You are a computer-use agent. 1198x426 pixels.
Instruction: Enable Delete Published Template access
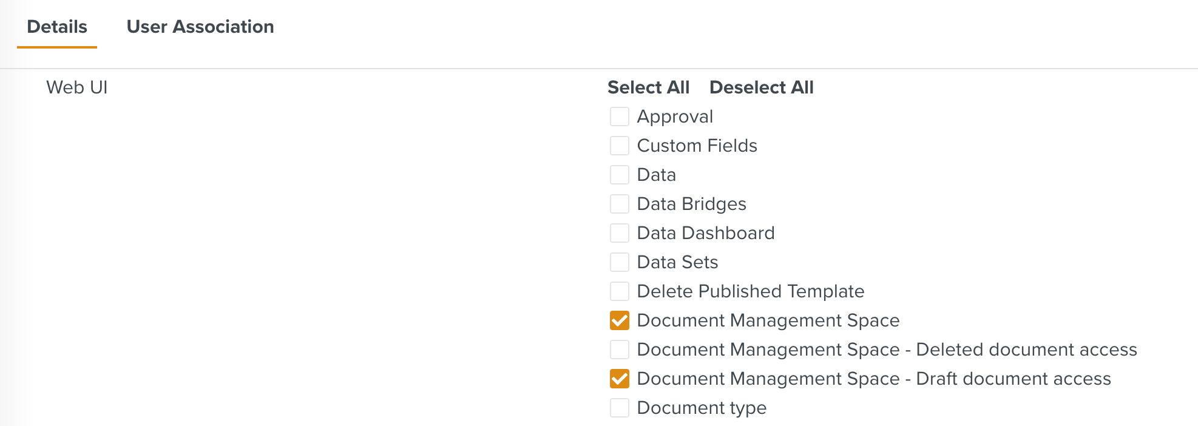coord(620,291)
